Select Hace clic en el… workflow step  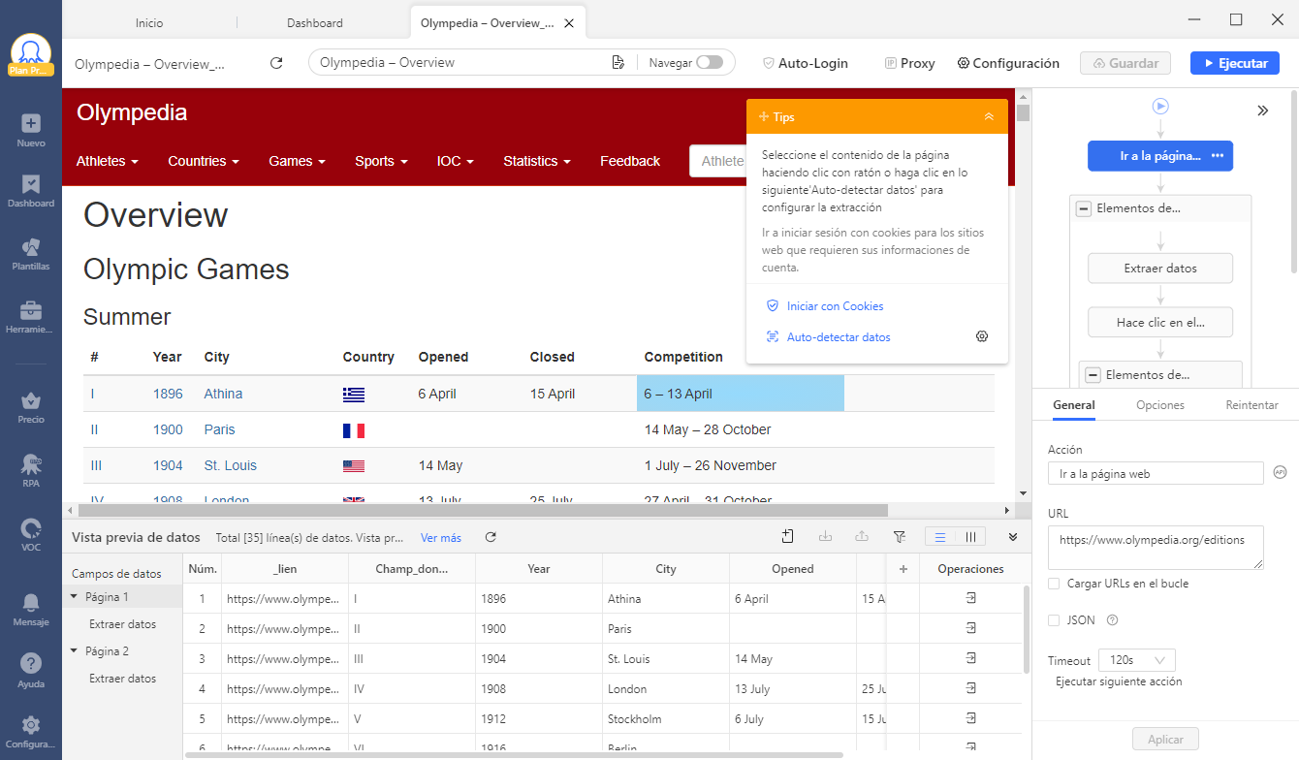click(x=1160, y=323)
